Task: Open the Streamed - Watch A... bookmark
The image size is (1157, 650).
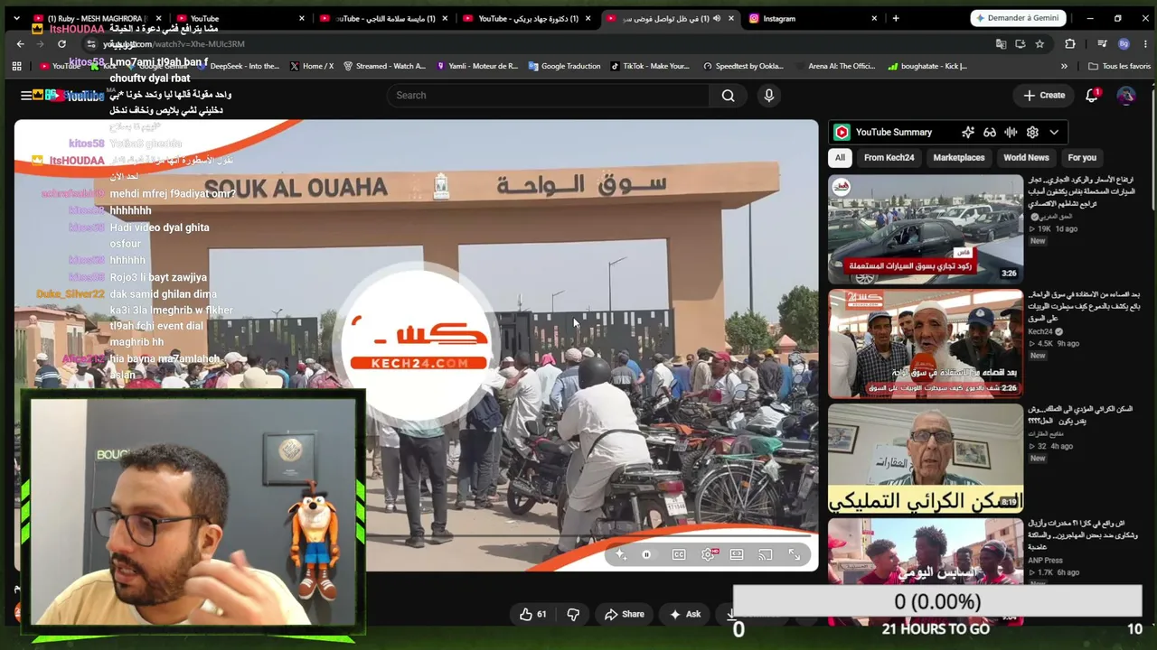Action: [384, 66]
